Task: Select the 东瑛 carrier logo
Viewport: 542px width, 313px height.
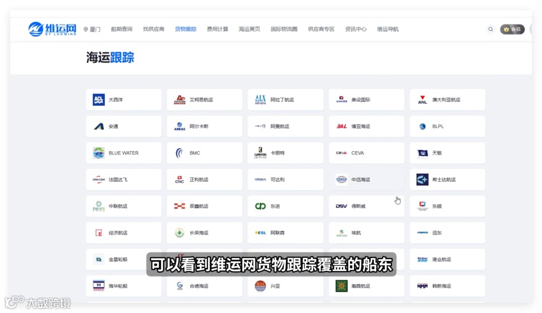Action: click(422, 206)
